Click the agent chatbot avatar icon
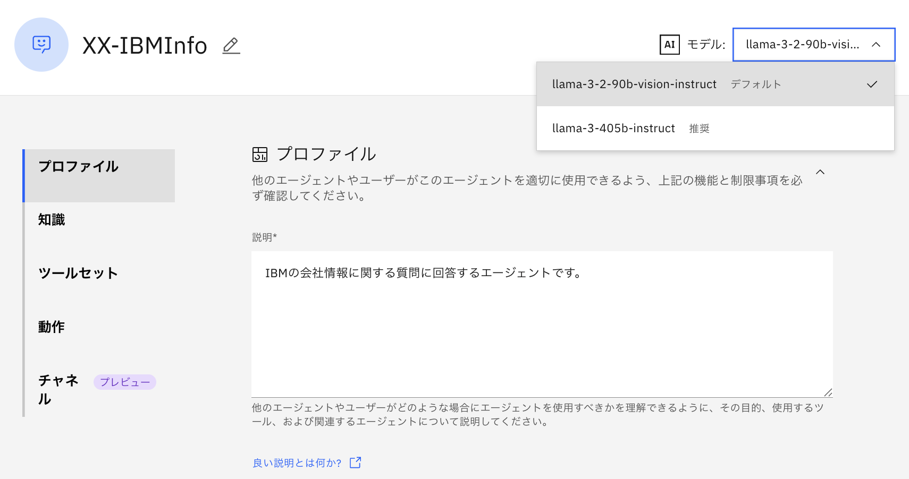 point(41,45)
